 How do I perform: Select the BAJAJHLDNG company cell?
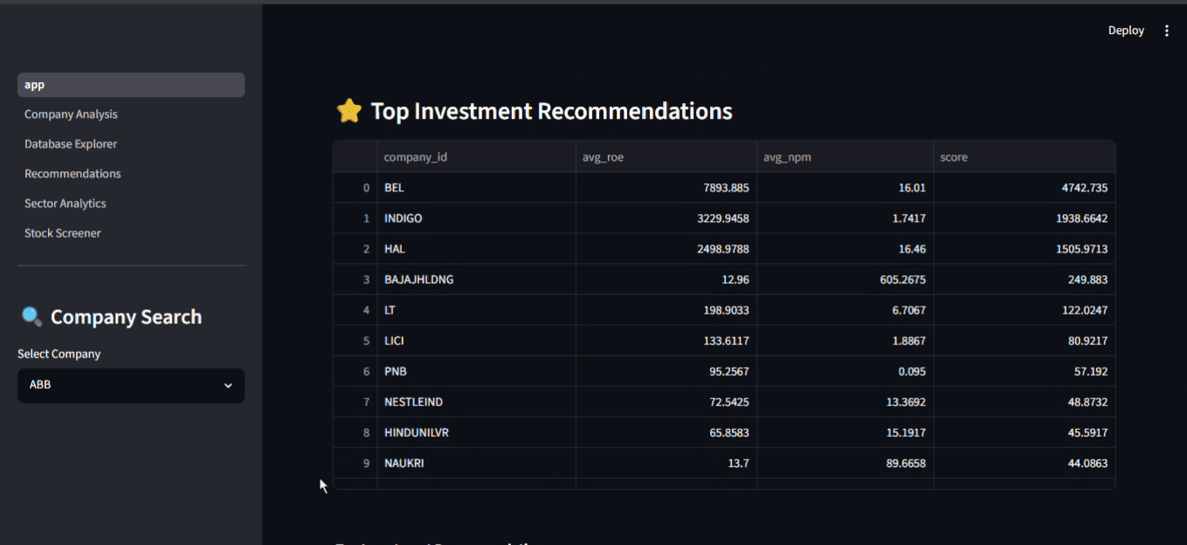pos(476,279)
